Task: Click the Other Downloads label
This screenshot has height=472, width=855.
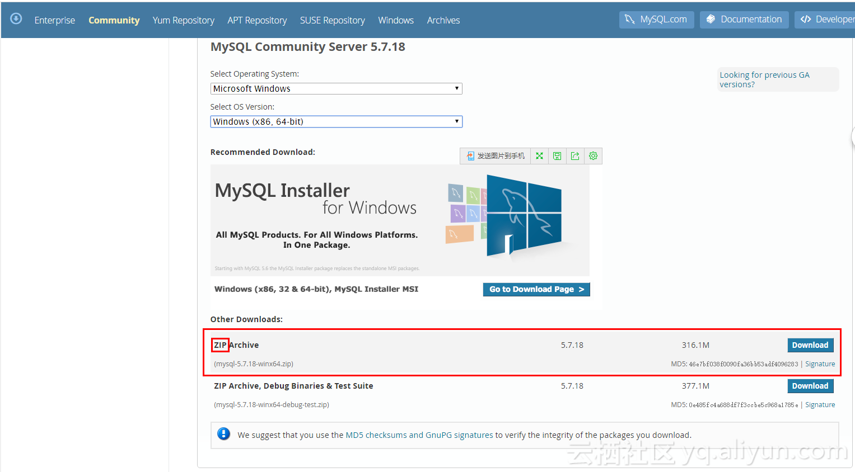Action: [246, 319]
